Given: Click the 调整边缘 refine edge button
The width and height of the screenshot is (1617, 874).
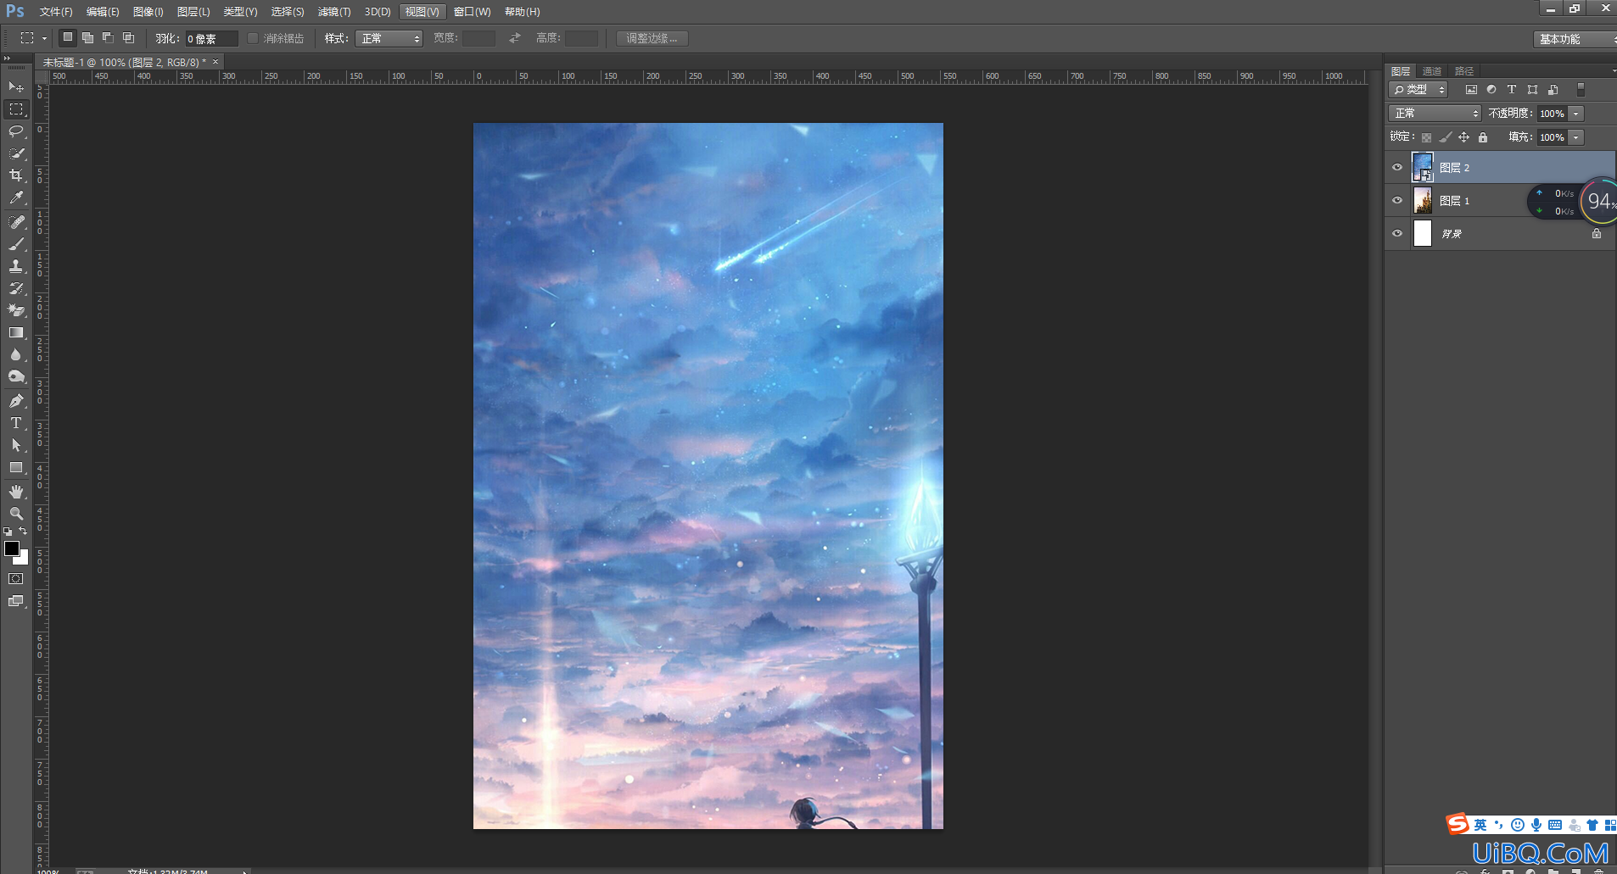Looking at the screenshot, I should pos(652,38).
